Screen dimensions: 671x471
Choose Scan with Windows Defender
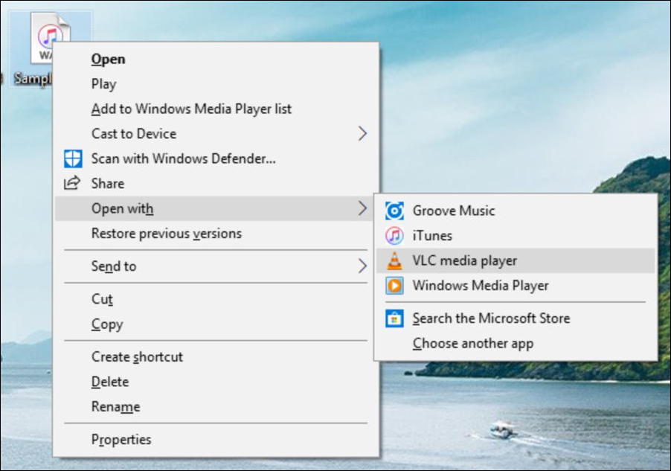coord(216,158)
